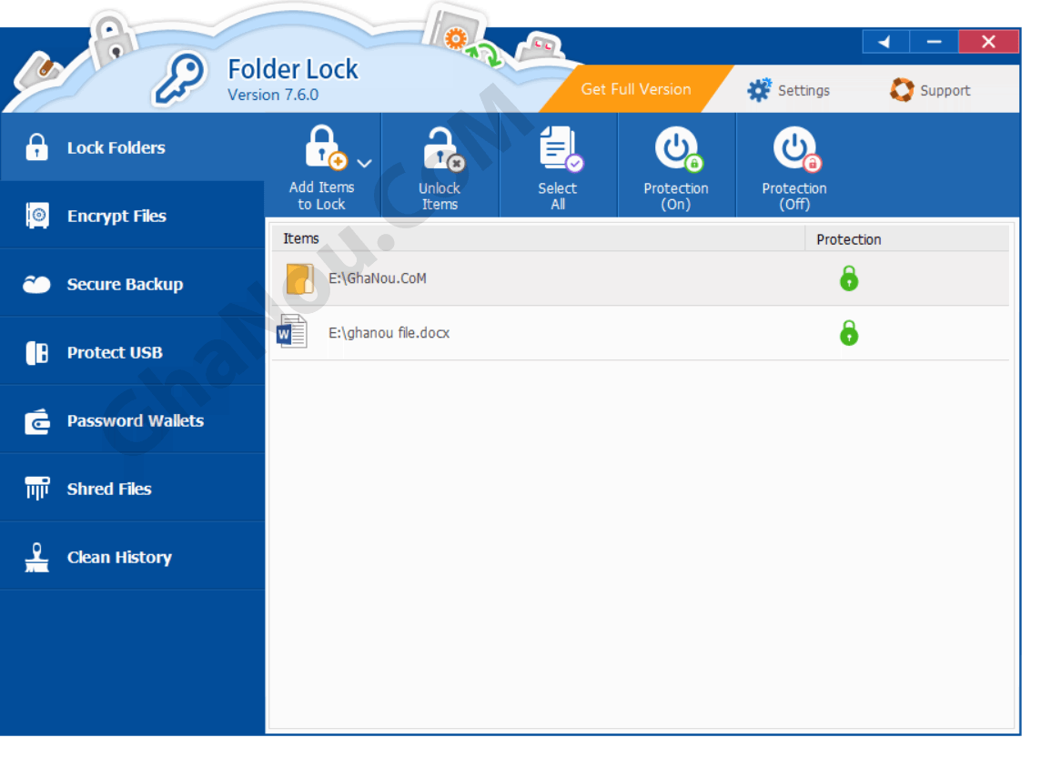The height and width of the screenshot is (778, 1041).
Task: Close the Folder Lock window
Action: point(988,42)
